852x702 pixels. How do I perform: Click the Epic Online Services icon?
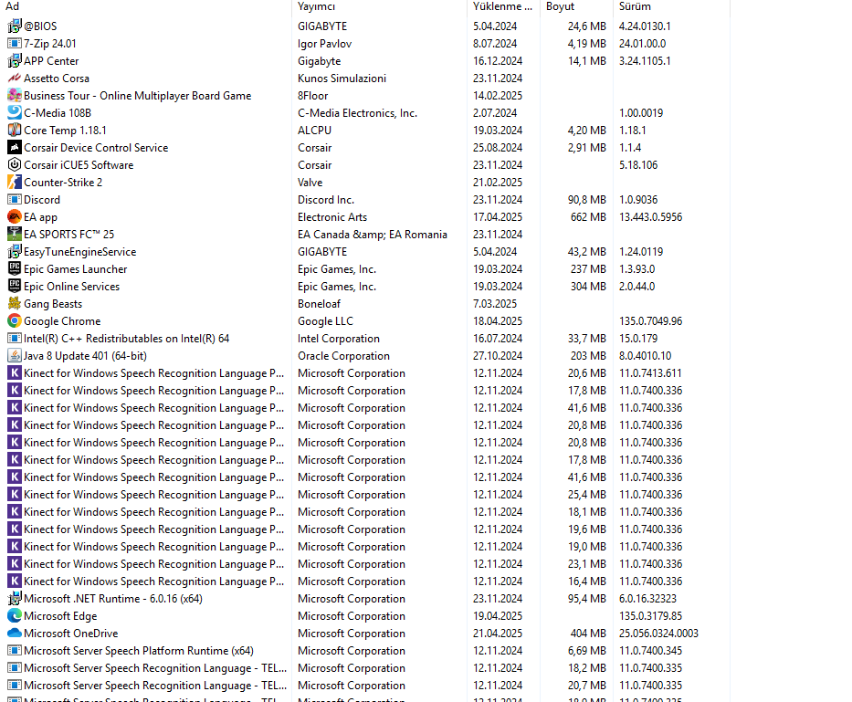pos(15,287)
